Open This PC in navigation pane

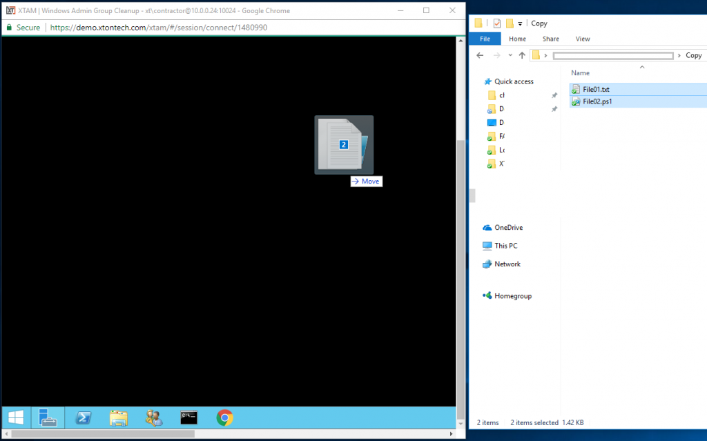(505, 246)
